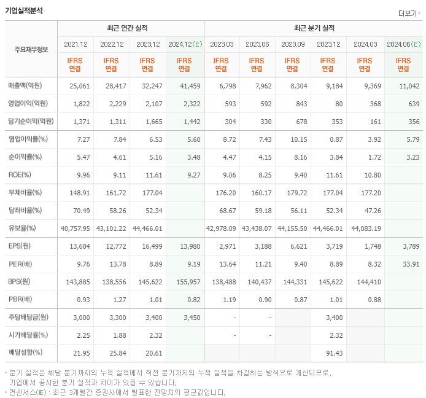The height and width of the screenshot is (398, 426).
Task: Click net margin value 8.16
Action: [301, 157]
